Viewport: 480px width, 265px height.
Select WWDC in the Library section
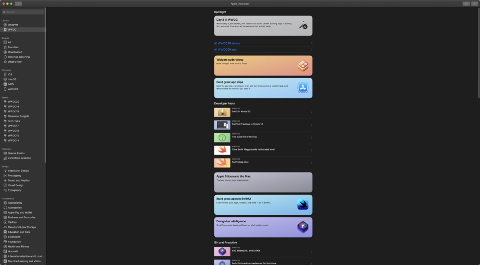point(23,30)
